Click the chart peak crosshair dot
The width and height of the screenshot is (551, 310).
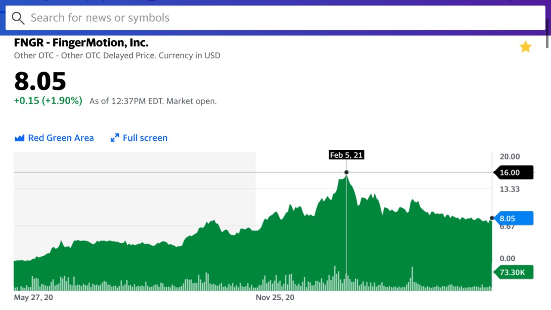(x=346, y=172)
